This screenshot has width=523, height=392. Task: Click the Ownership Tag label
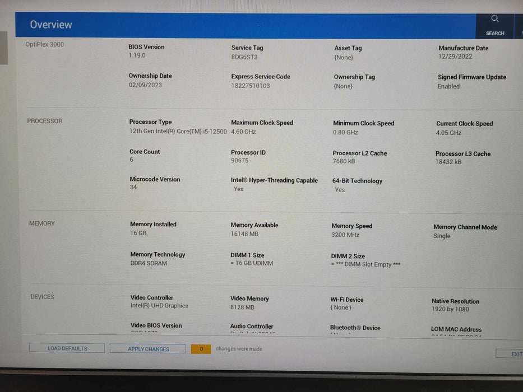coord(355,77)
